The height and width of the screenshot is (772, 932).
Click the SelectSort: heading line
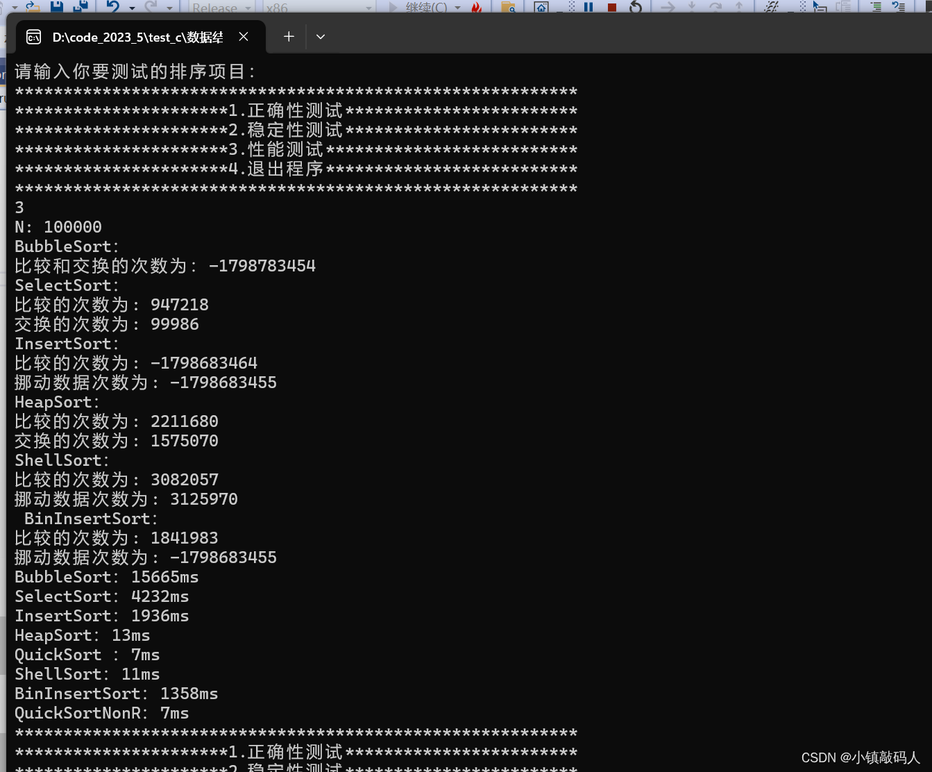point(67,285)
